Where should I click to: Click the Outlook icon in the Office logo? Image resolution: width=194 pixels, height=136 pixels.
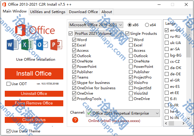pyautogui.click(x=41, y=45)
